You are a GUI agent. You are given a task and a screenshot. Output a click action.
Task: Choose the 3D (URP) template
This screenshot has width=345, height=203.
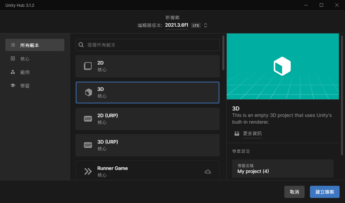(148, 145)
